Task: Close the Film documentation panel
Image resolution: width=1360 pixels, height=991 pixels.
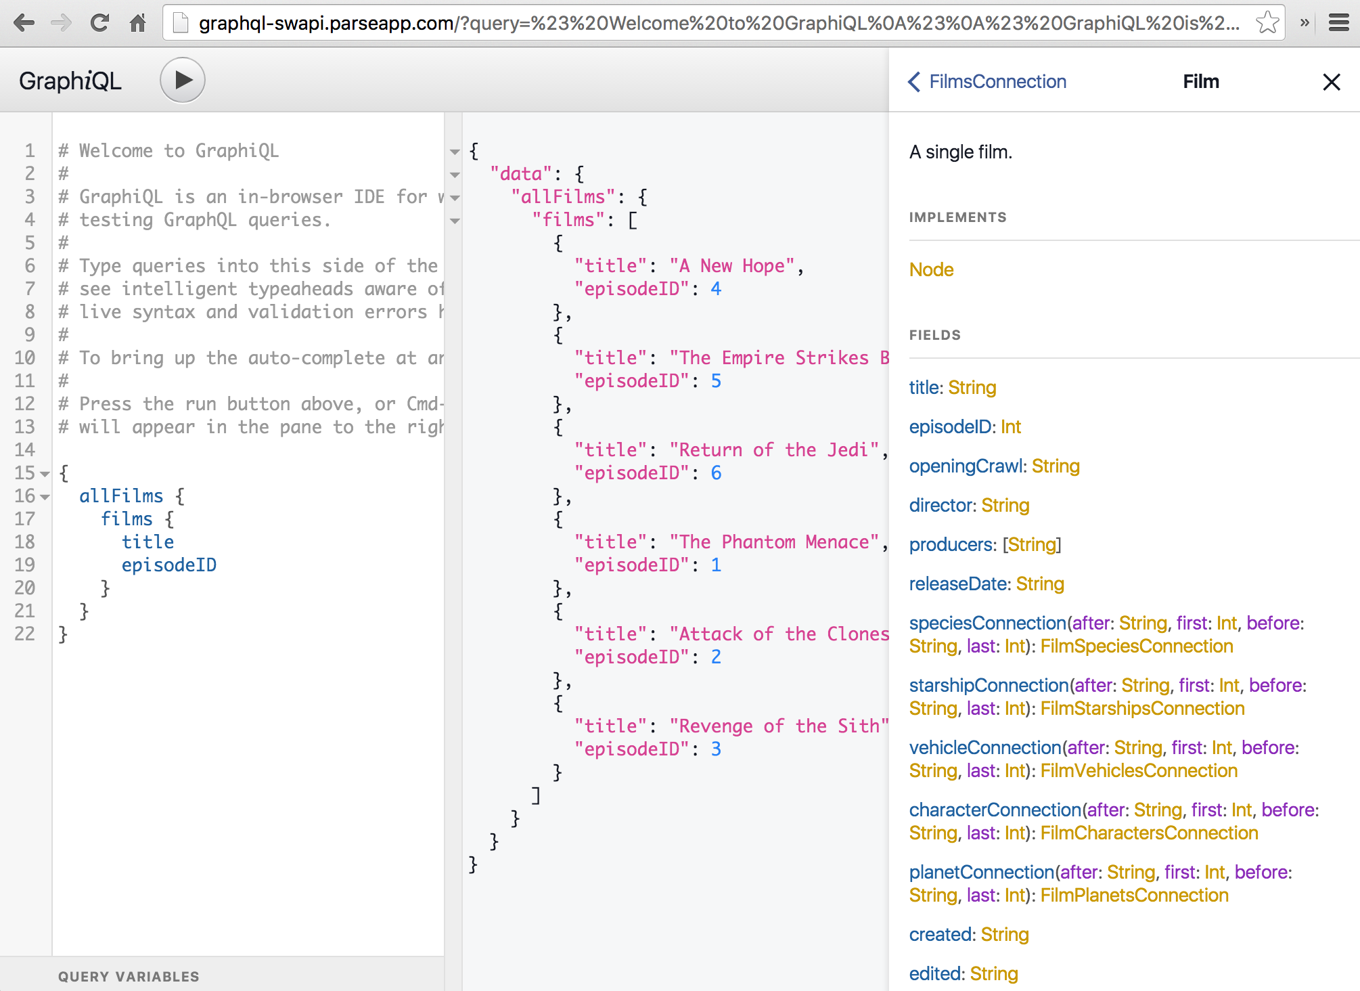Action: point(1331,82)
